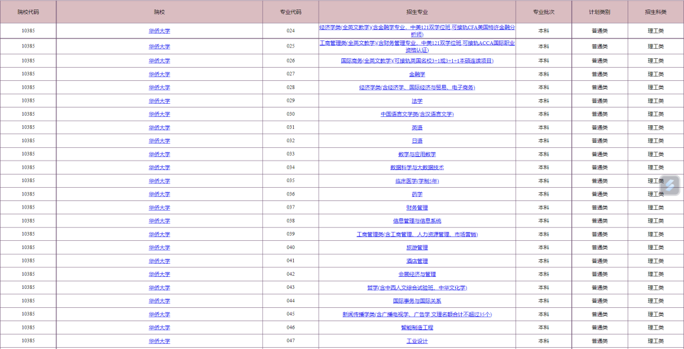Select major code cell 026
Image resolution: width=684 pixels, height=349 pixels.
pos(291,61)
